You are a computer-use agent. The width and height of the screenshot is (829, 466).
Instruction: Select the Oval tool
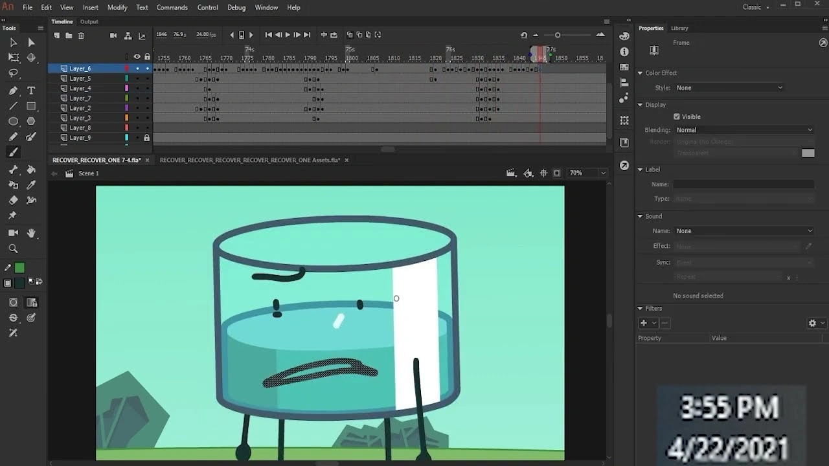click(13, 122)
